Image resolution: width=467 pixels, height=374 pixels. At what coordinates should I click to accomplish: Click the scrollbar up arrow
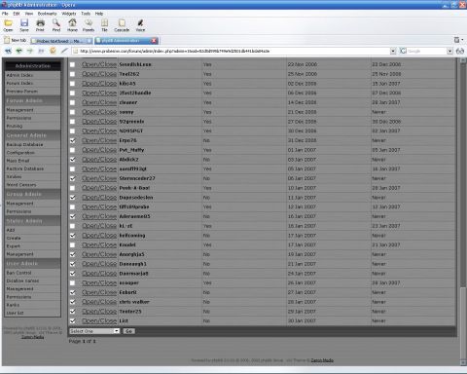coord(463,61)
